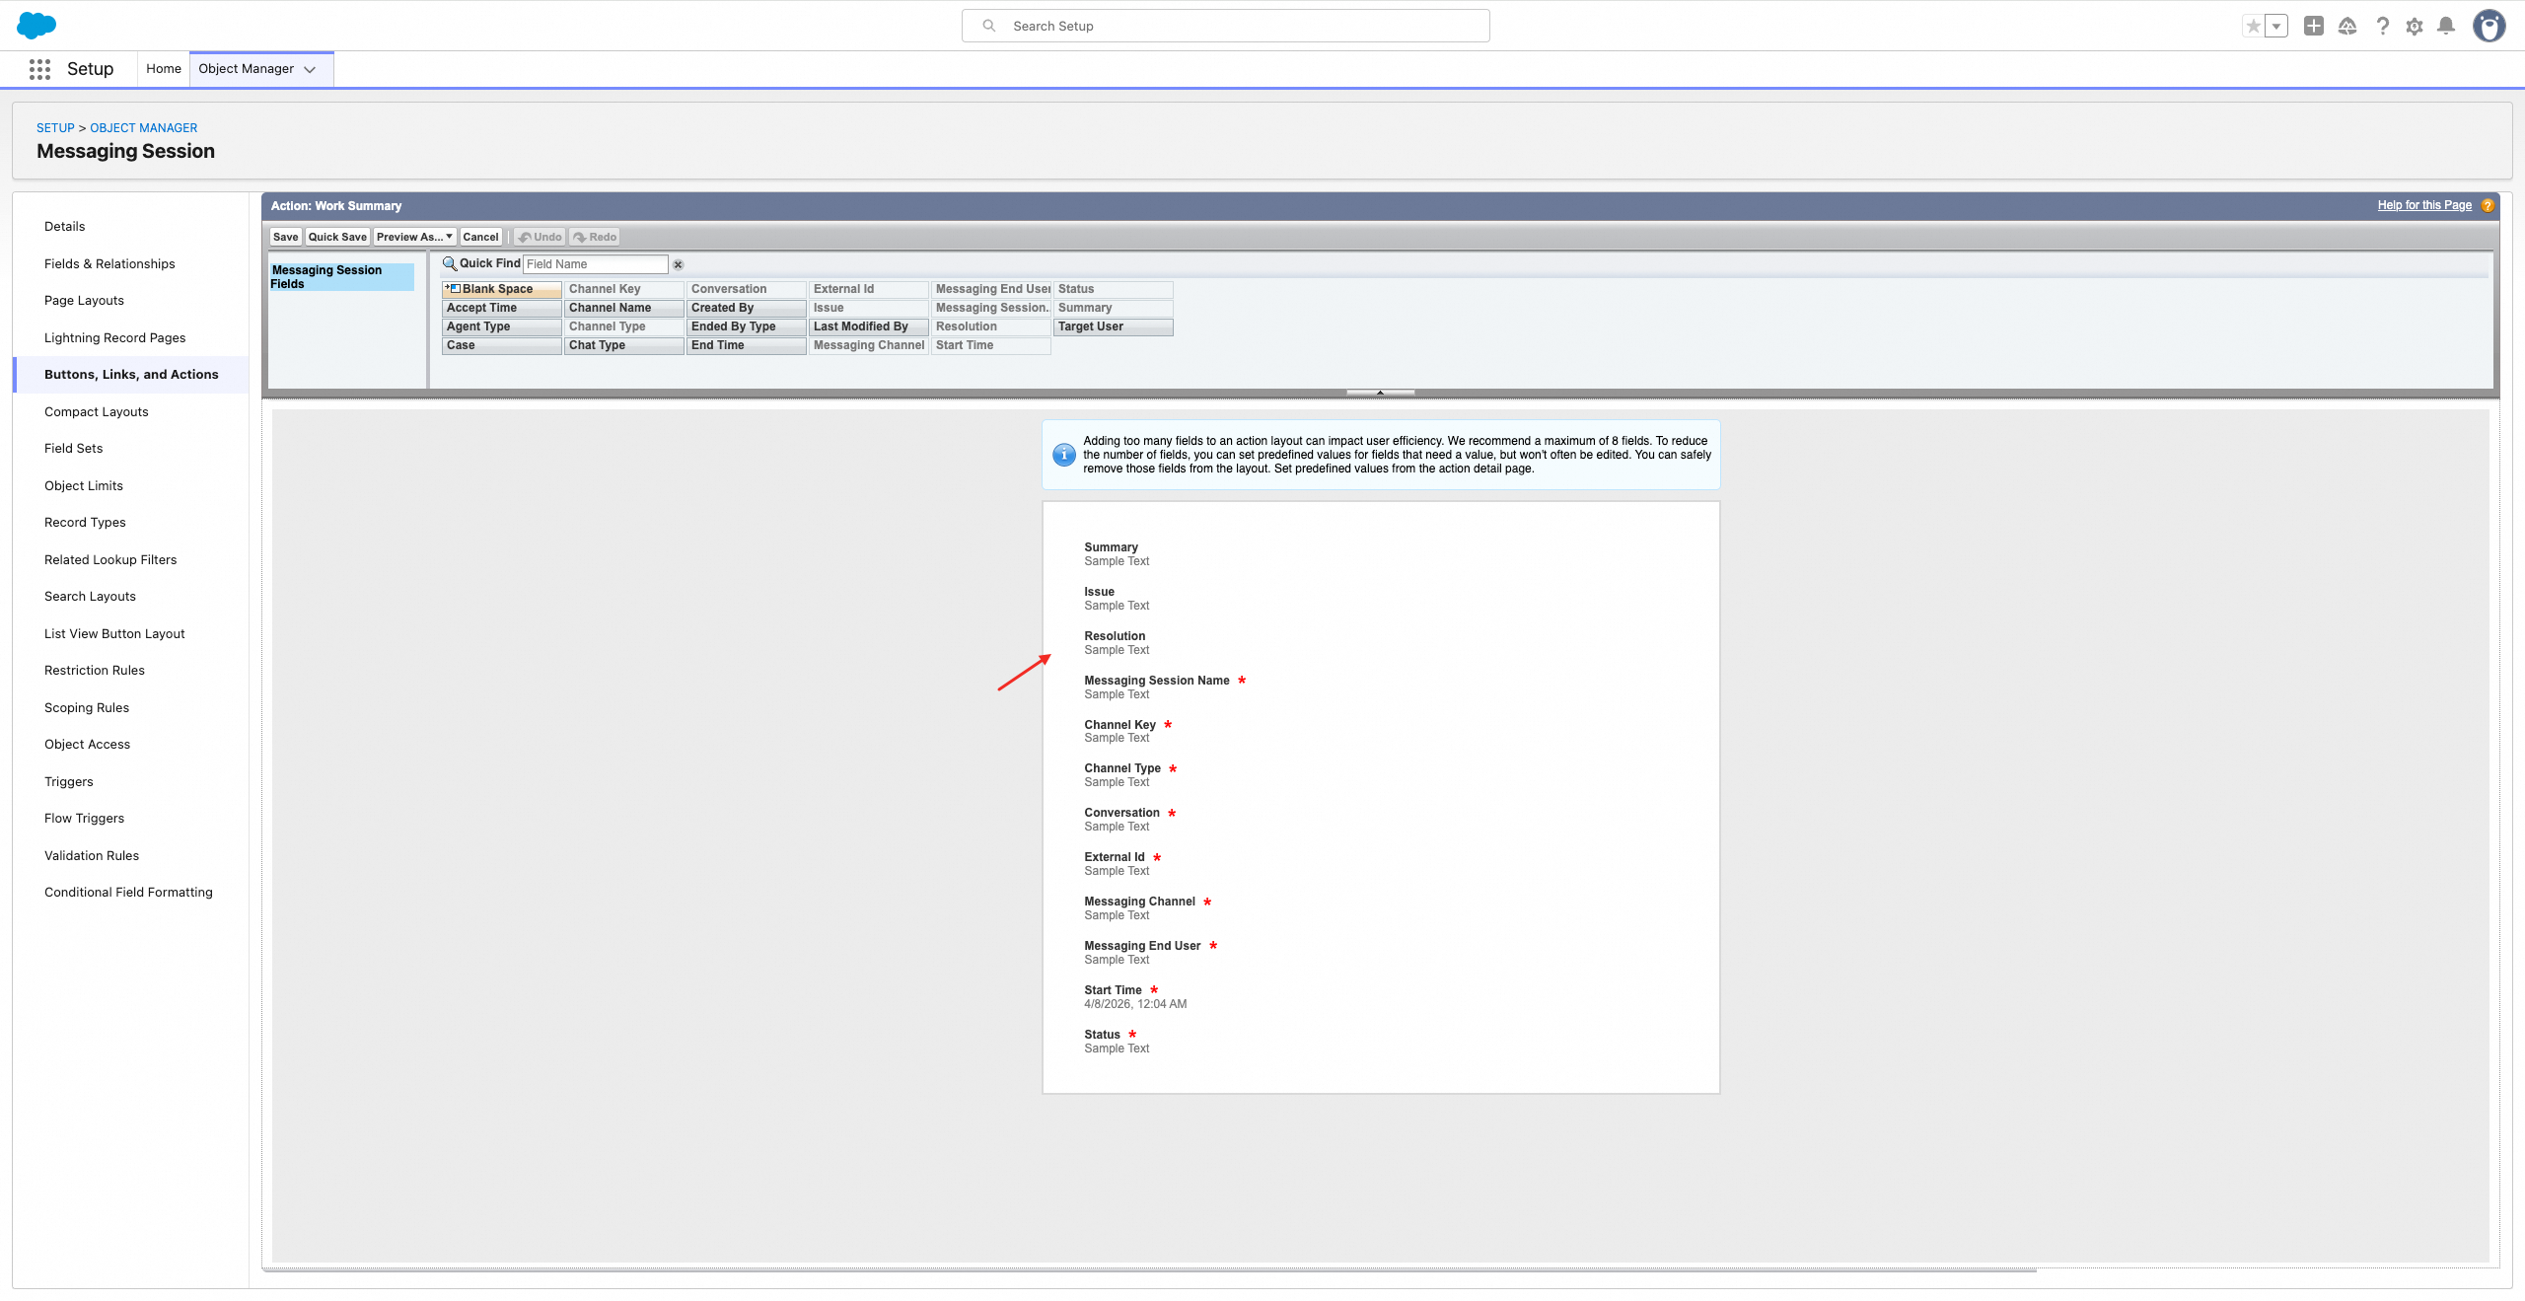Open Conditional Field Formatting in the sidebar

pyautogui.click(x=128, y=893)
